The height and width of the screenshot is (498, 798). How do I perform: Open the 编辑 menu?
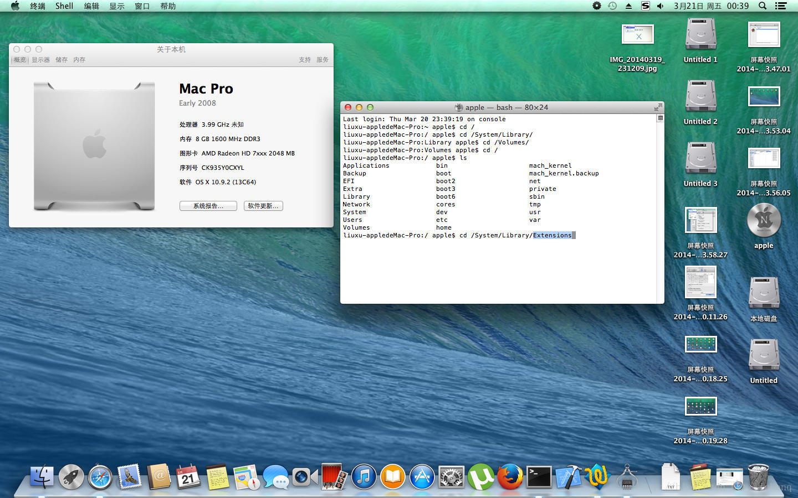[x=91, y=6]
